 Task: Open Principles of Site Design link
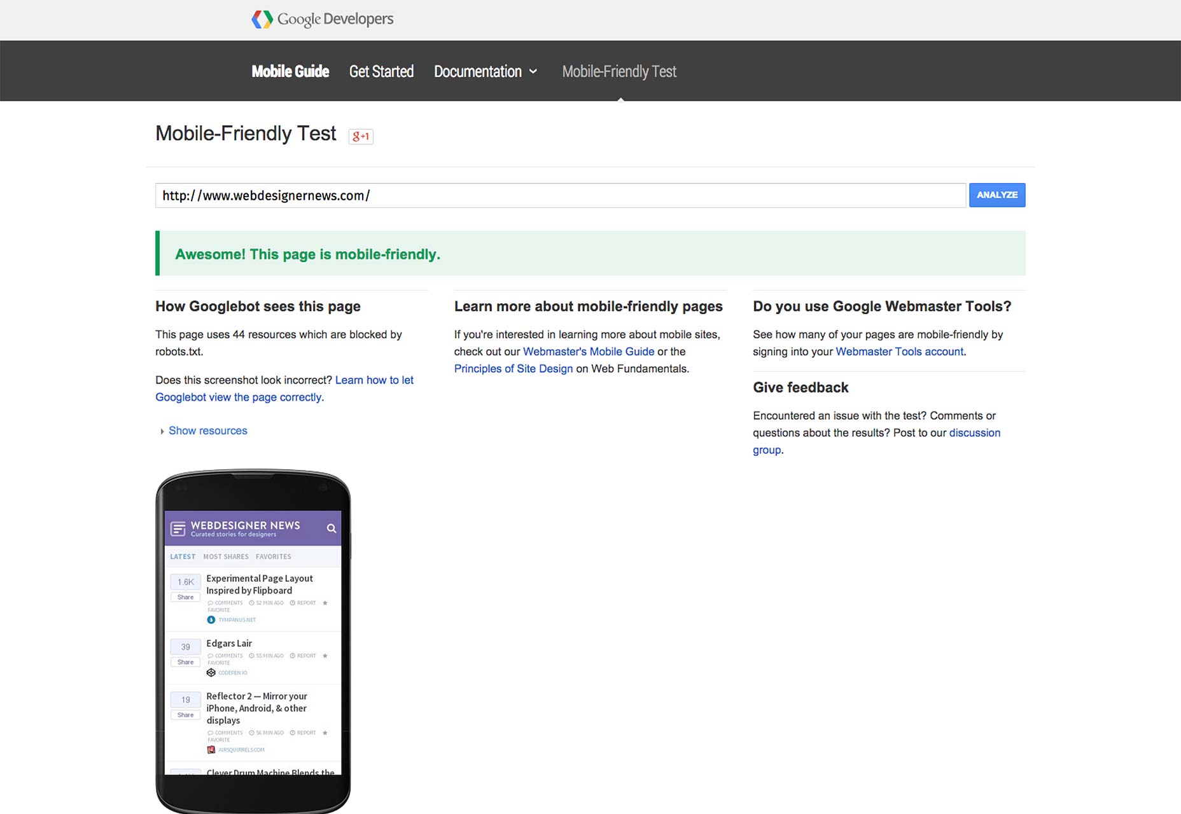(514, 369)
